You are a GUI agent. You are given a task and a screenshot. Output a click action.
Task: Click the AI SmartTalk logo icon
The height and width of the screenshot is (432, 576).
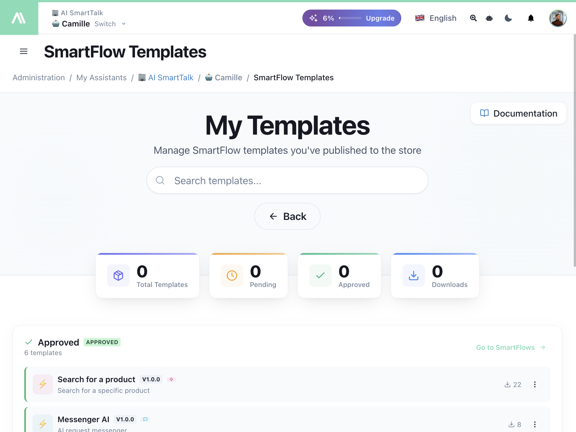[19, 18]
